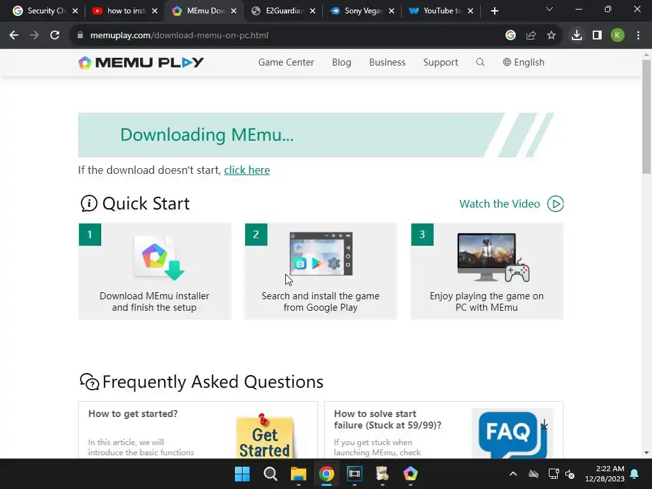
Task: Open the tab search chevron
Action: pos(549,9)
